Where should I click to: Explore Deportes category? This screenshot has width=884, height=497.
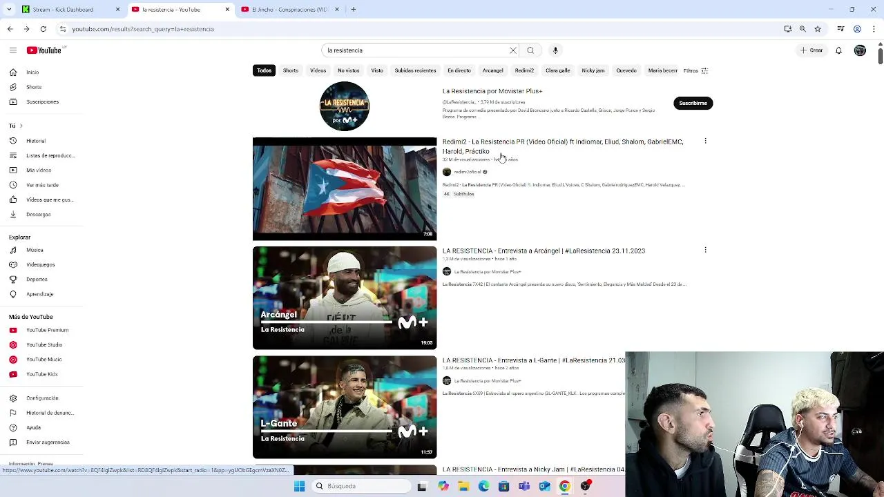(37, 280)
